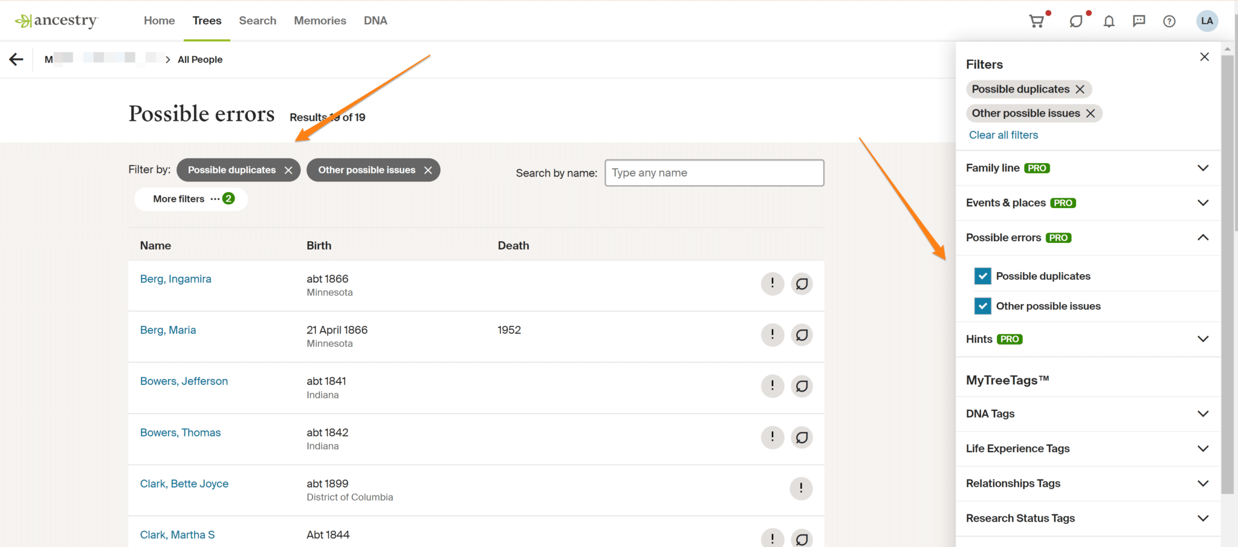1238x547 pixels.
Task: Open the LA account avatar
Action: tap(1207, 21)
